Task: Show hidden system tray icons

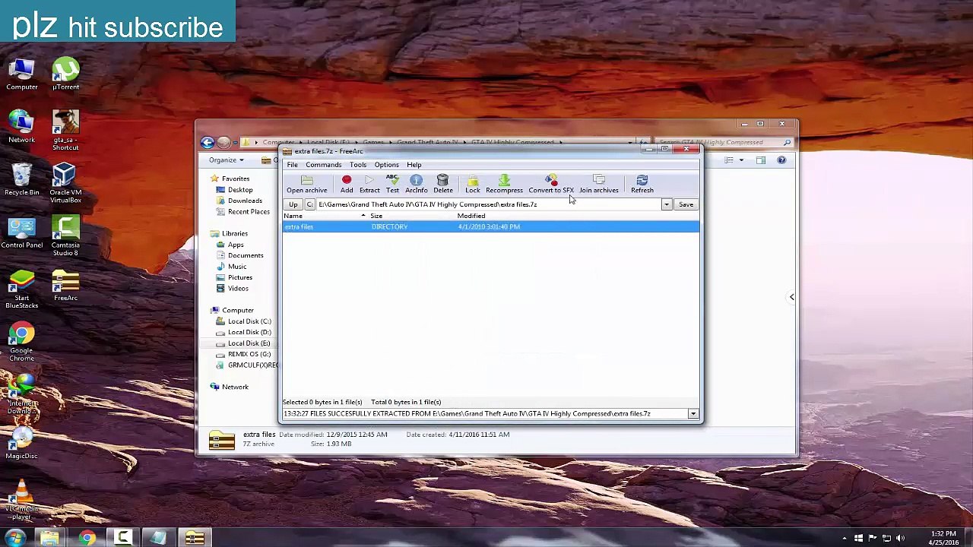Action: 844,539
